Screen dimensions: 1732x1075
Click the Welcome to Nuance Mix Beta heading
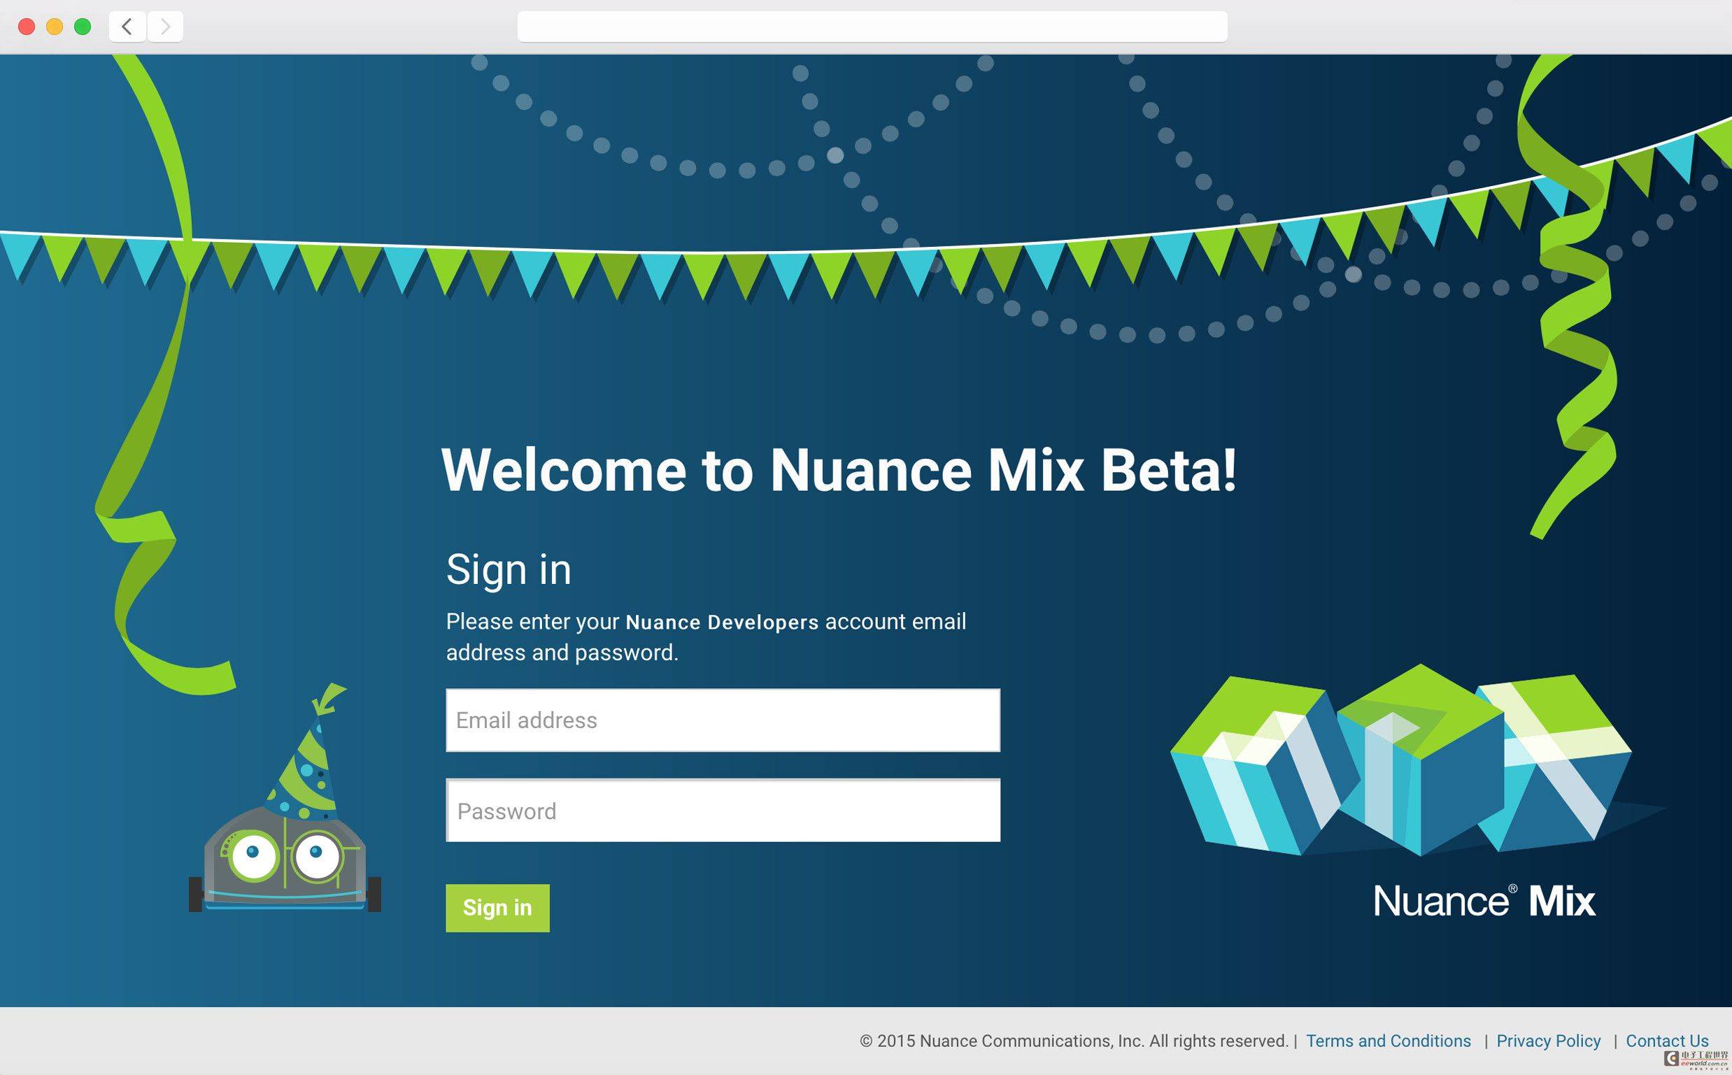tap(839, 470)
